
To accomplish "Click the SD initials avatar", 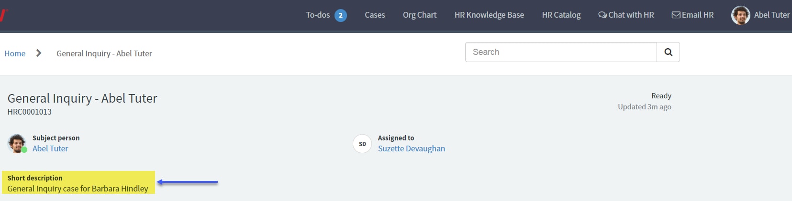I will point(362,144).
